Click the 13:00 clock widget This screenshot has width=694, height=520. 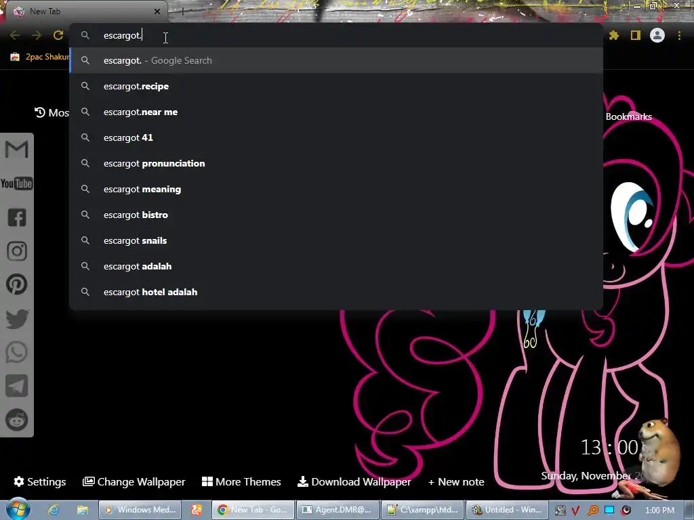609,448
